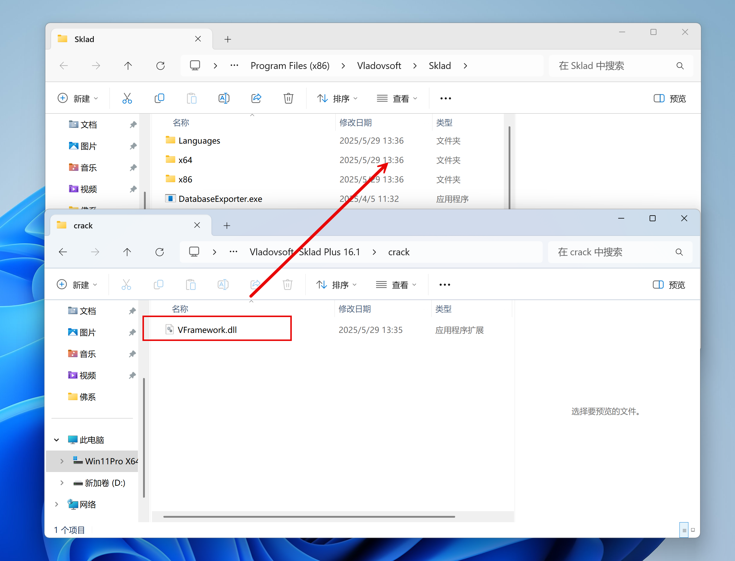Toggle the preview pane in Sklad window
This screenshot has height=561, width=735.
pos(670,98)
